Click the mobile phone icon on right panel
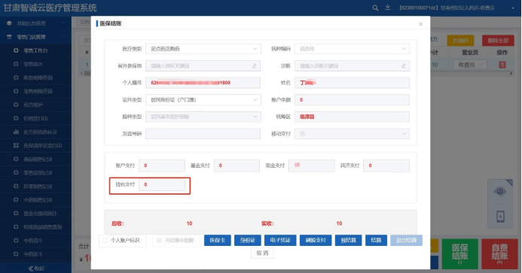 [500, 216]
